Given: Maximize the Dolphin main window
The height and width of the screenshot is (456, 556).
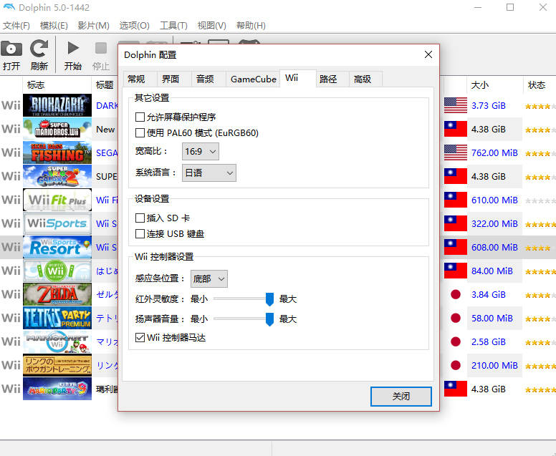Looking at the screenshot, I should (510, 7).
